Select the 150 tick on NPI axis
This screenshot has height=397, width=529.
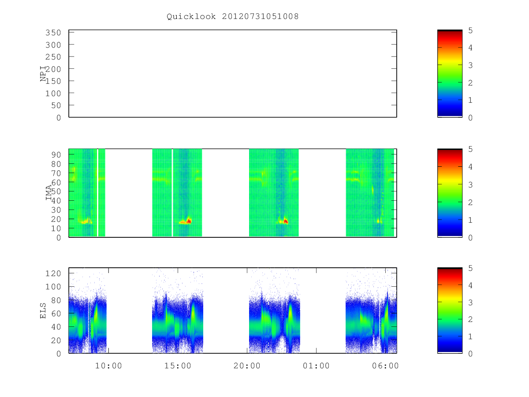click(x=54, y=81)
